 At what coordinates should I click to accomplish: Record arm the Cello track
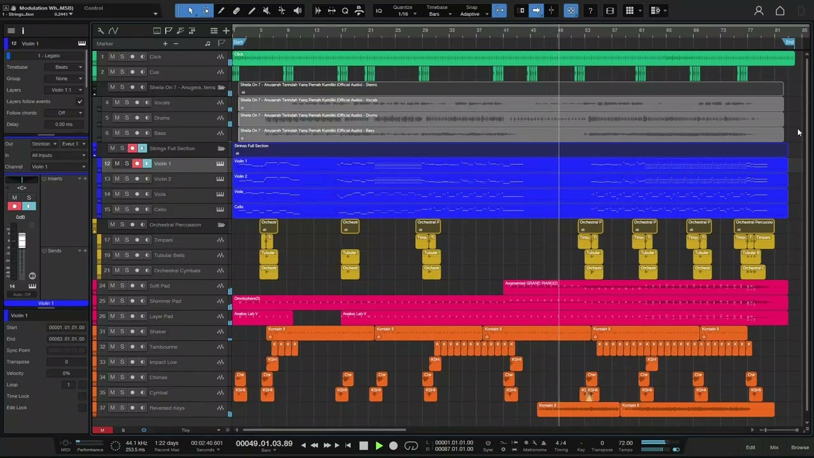(x=137, y=209)
